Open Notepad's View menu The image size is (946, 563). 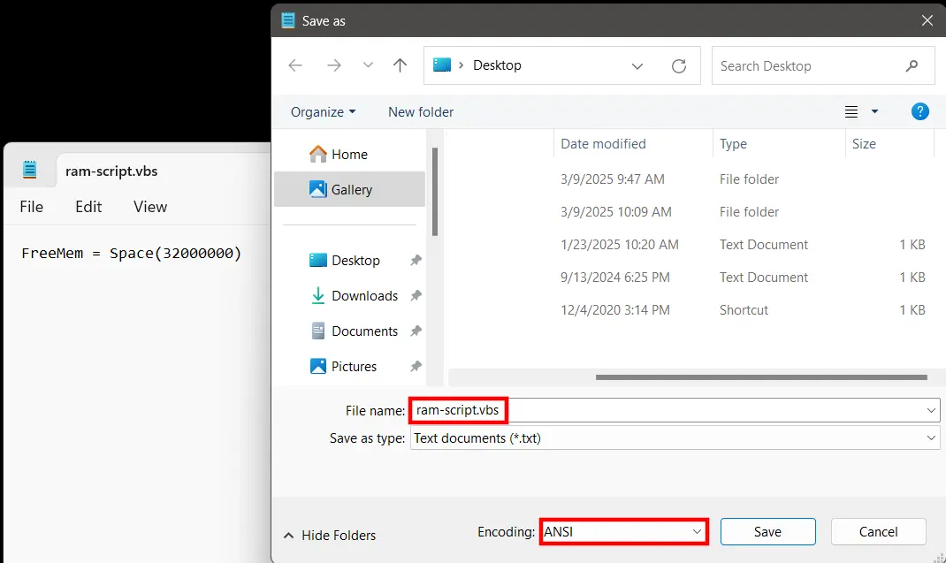click(149, 206)
